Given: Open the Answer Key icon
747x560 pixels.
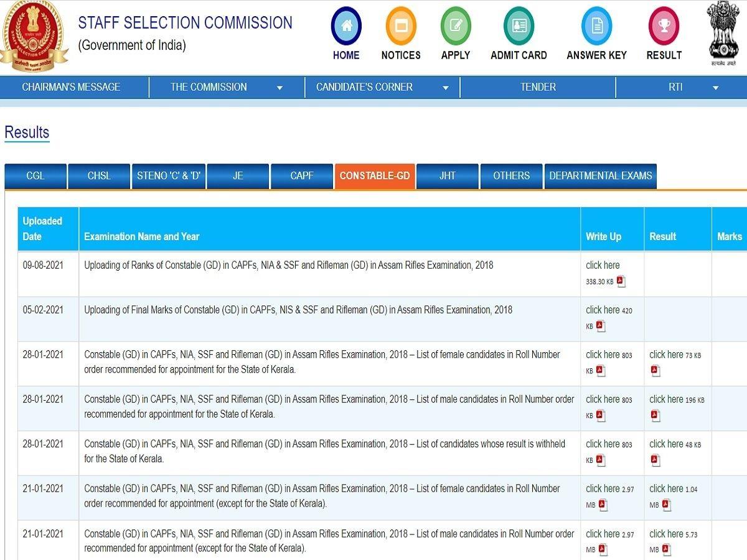Looking at the screenshot, I should tap(596, 26).
